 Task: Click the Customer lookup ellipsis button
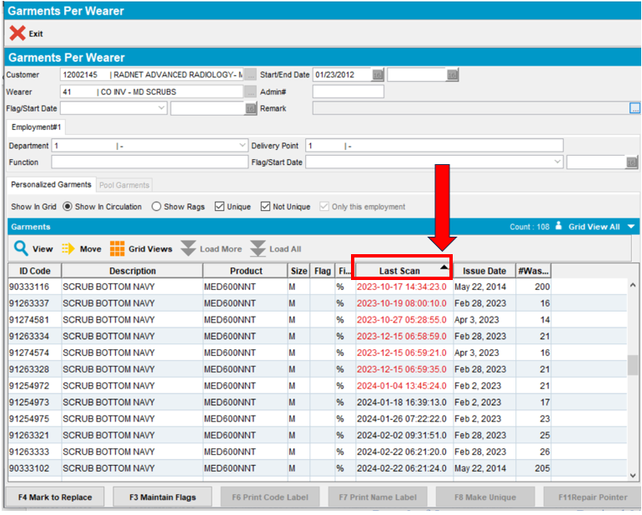[250, 75]
